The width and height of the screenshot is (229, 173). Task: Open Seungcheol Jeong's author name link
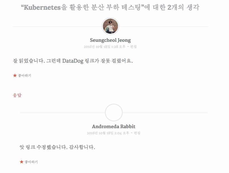coord(110,40)
